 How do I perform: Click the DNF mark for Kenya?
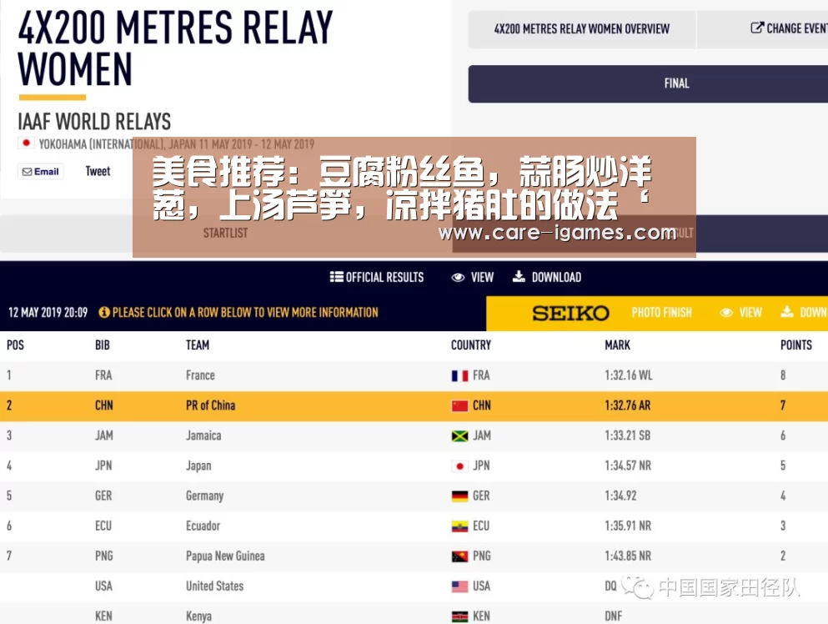(x=613, y=616)
